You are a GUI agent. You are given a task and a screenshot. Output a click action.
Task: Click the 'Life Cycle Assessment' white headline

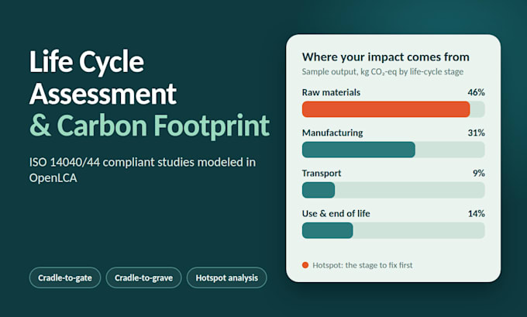[103, 78]
